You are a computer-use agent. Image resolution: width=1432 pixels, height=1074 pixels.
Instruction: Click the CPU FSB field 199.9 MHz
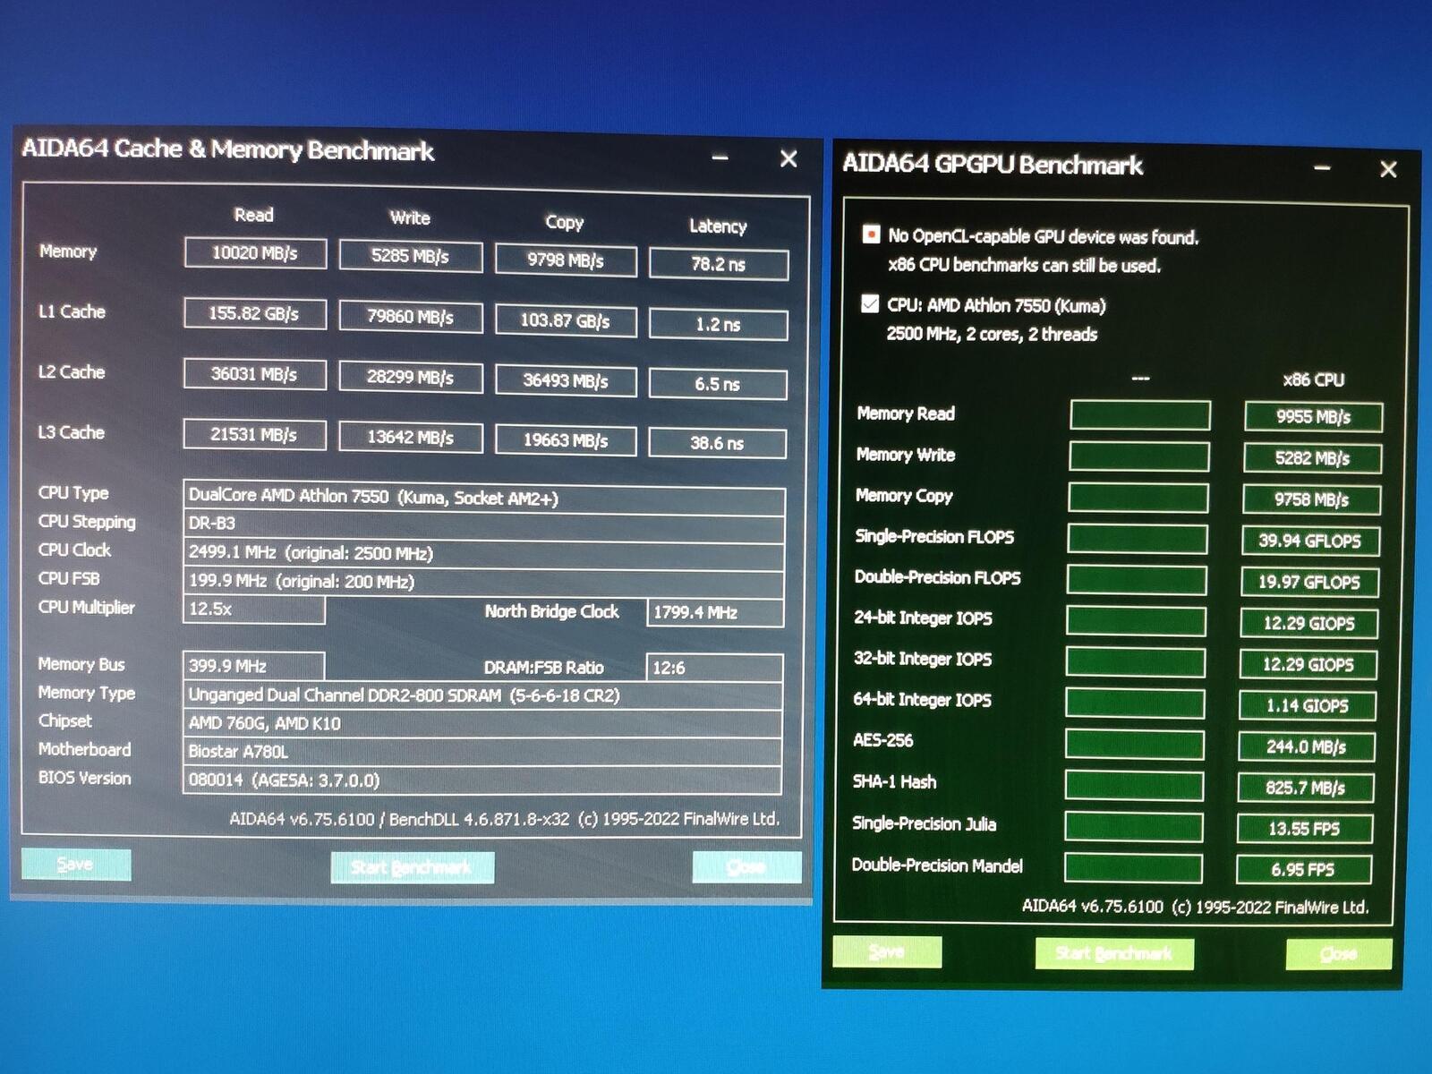[483, 582]
